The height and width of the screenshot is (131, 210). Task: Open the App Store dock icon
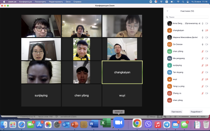tap(39, 125)
